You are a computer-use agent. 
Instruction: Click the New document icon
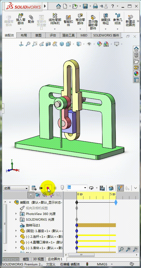pyautogui.click(x=65, y=6)
